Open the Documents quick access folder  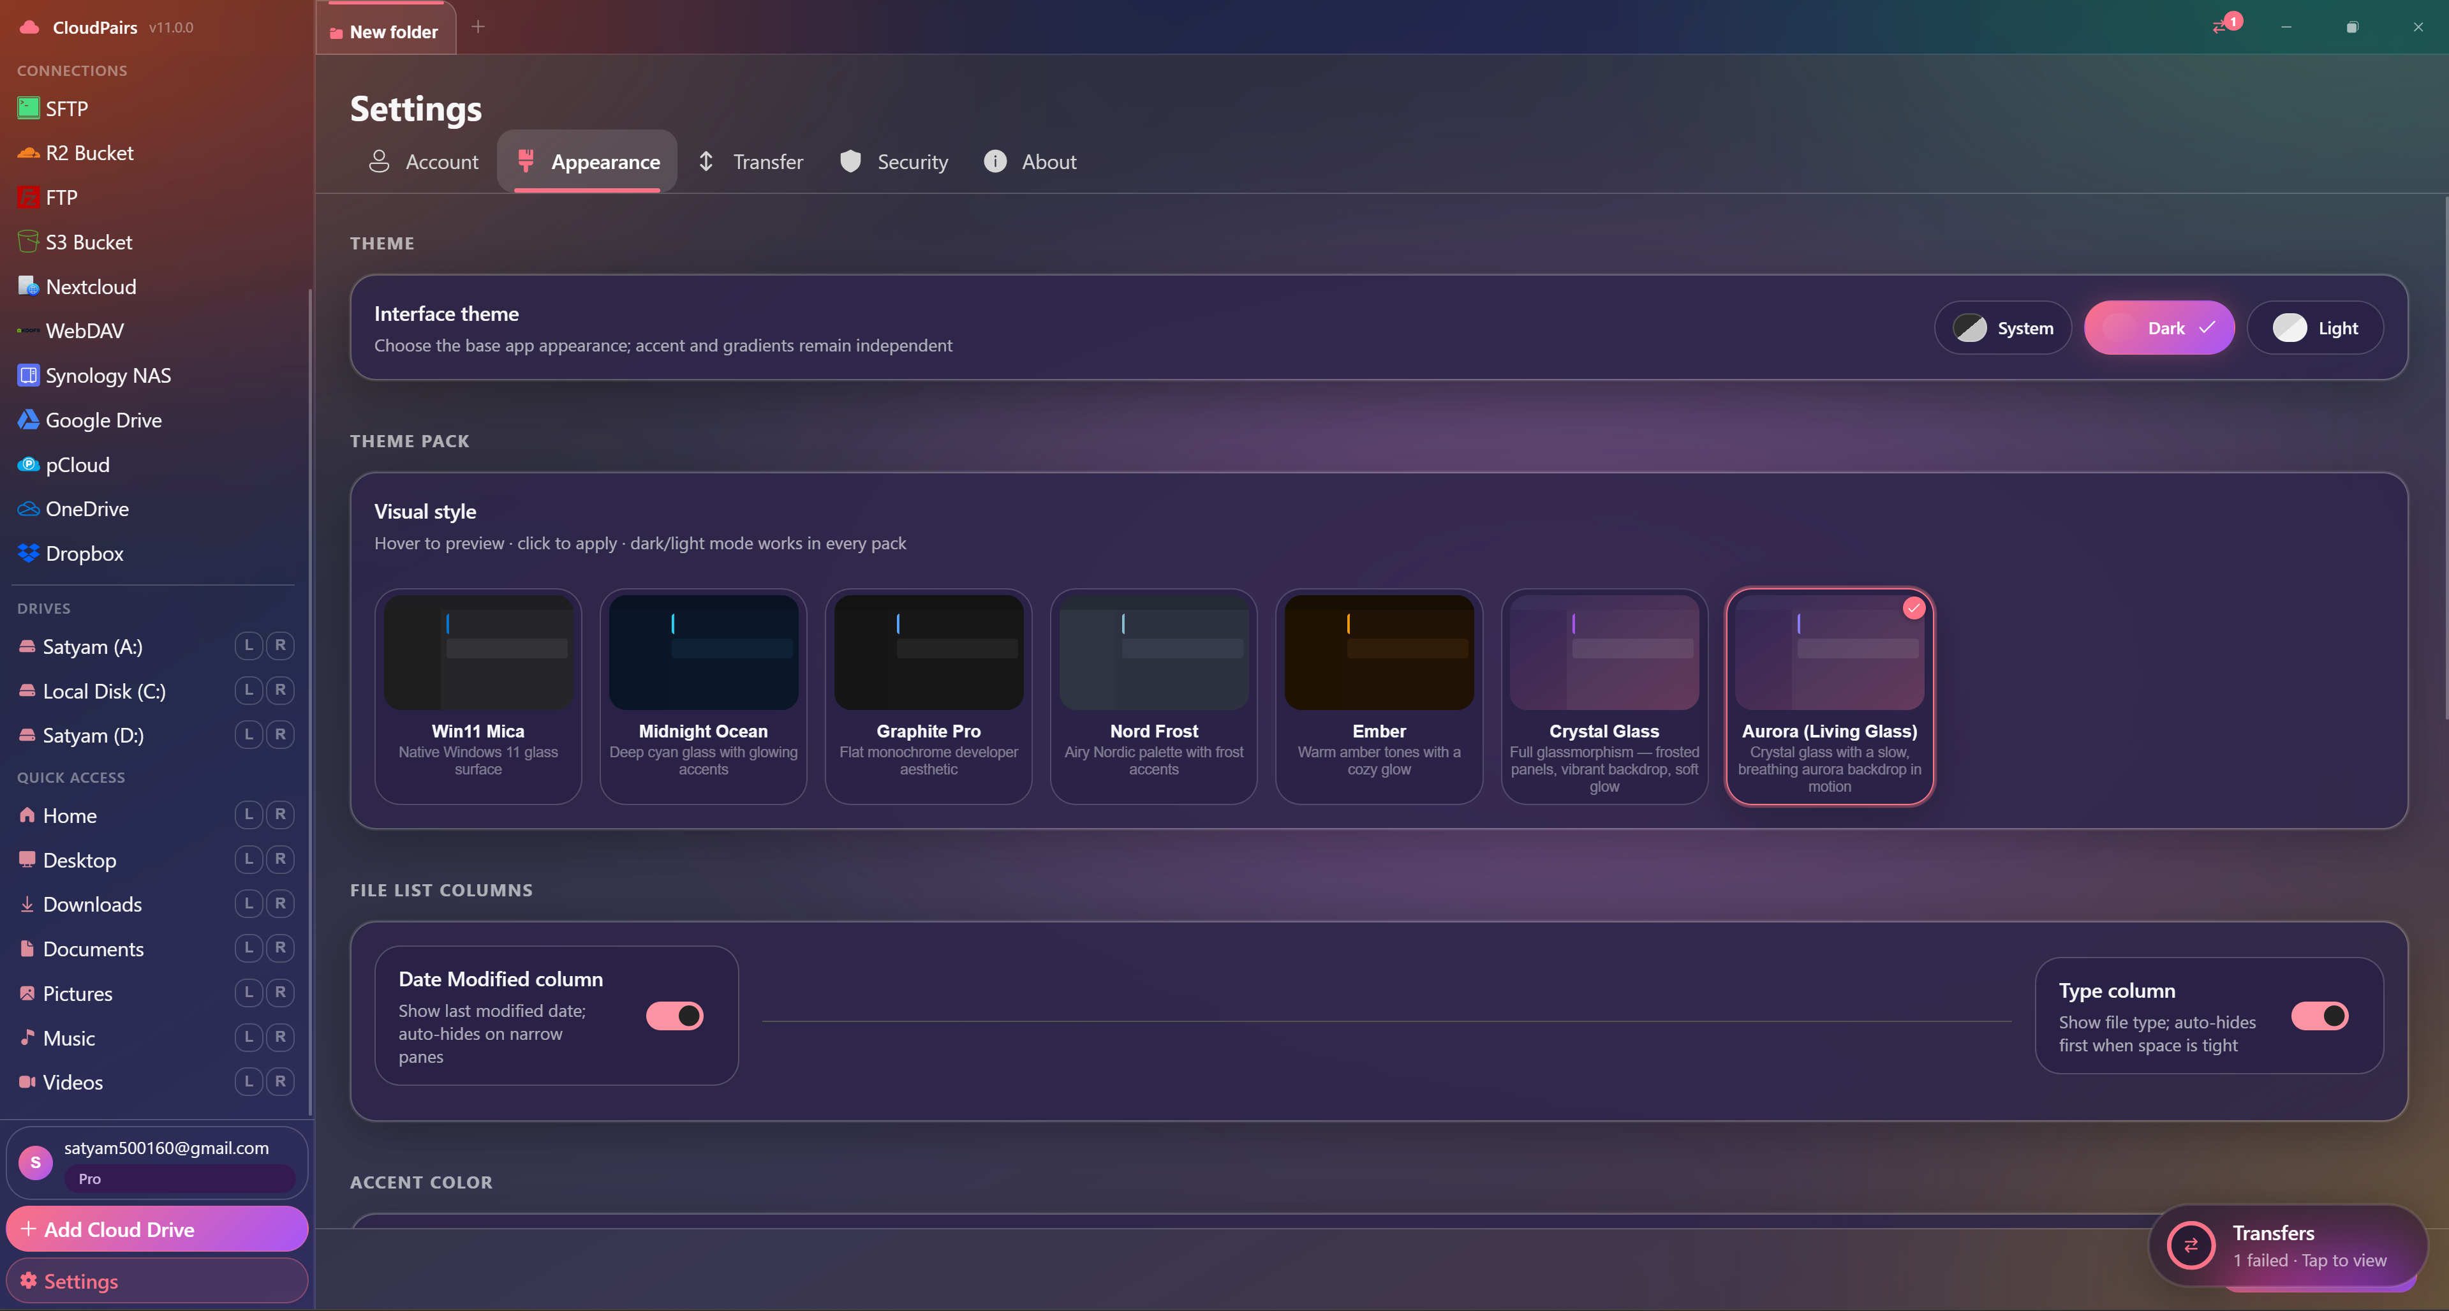(93, 949)
